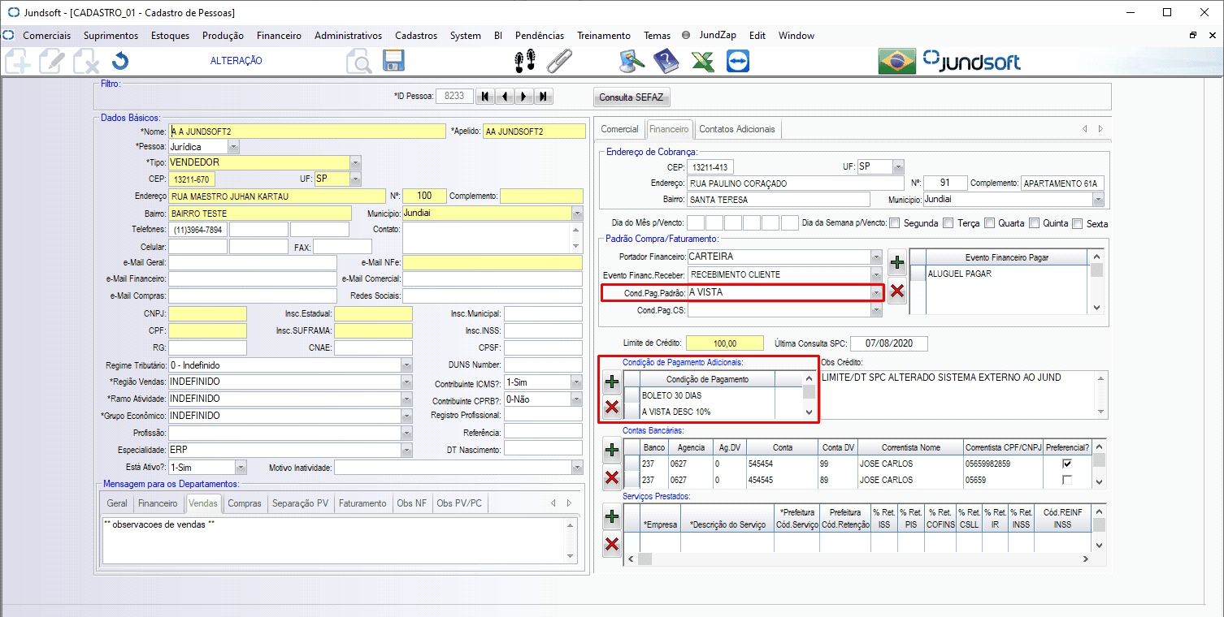Click the Serviços Prestados horizontal scrollbar

coord(858,559)
